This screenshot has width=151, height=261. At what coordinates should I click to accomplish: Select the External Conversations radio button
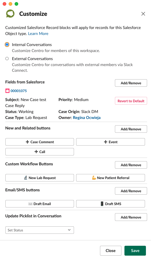[x=7, y=59]
